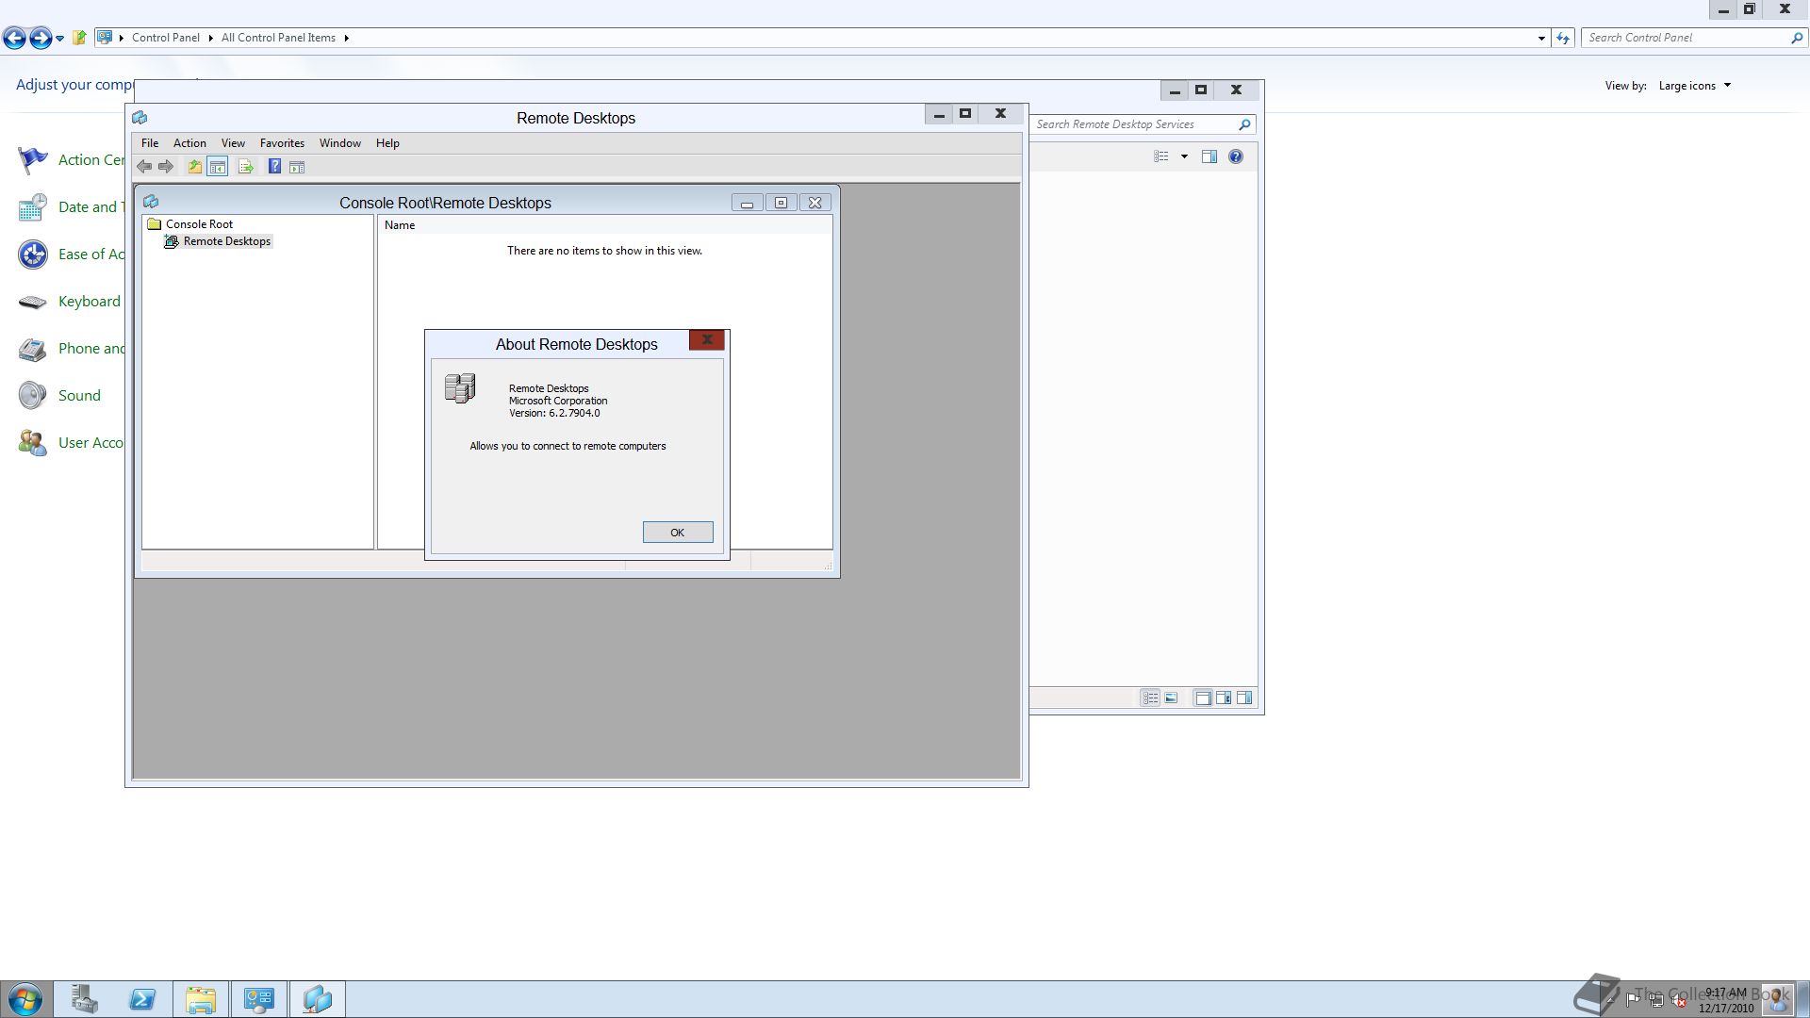Toggle the preview pane icon in Explorer window
This screenshot has width=1810, height=1018.
coord(1209,156)
